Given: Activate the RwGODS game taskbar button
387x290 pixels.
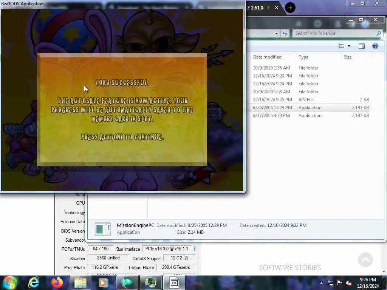Looking at the screenshot, I should [x=174, y=282].
